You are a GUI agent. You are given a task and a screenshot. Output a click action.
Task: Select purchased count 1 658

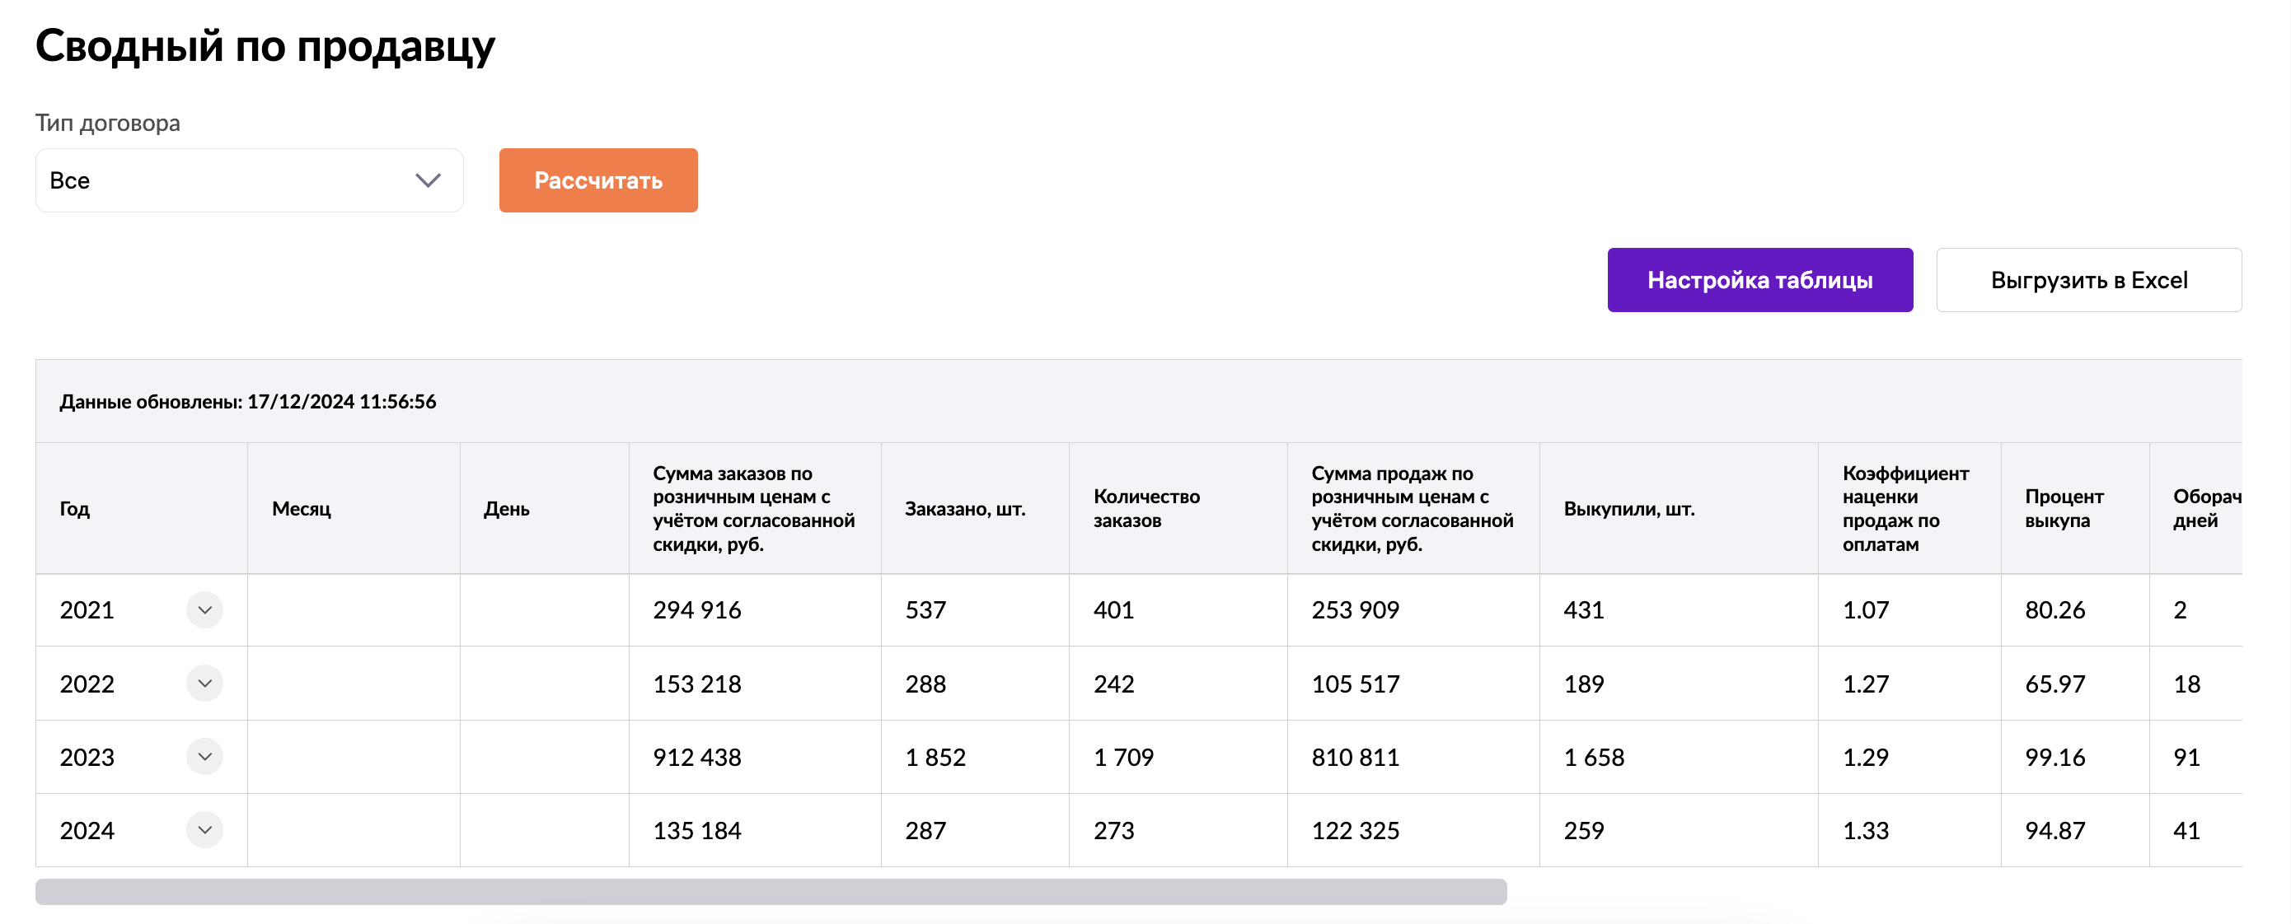coord(1595,757)
